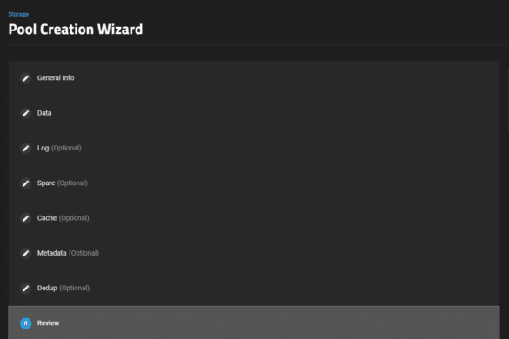The image size is (509, 339).
Task: Select the Metadata step pencil icon
Action: 25,253
